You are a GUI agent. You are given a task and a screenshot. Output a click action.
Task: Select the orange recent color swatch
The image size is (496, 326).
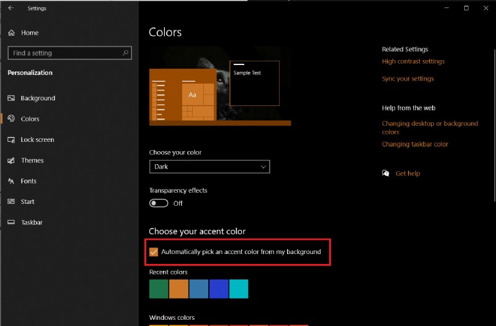pyautogui.click(x=179, y=289)
